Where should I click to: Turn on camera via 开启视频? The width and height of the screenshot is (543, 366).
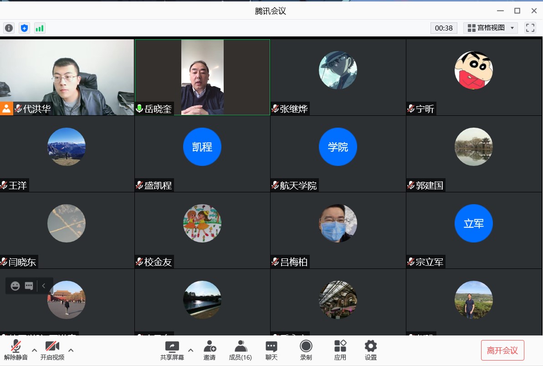coord(52,350)
